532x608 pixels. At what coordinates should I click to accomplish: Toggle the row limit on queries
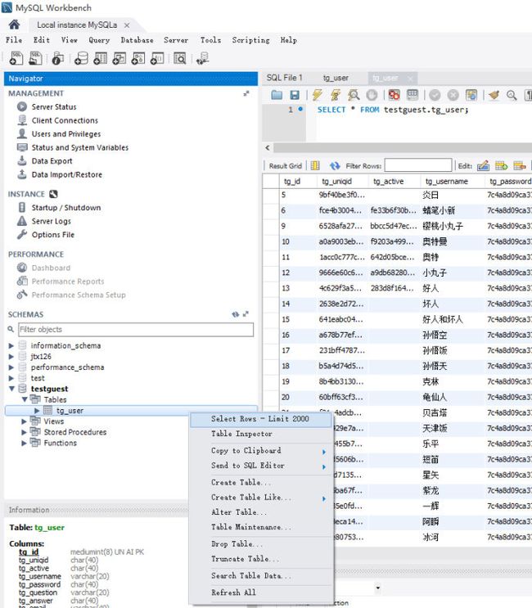413,95
